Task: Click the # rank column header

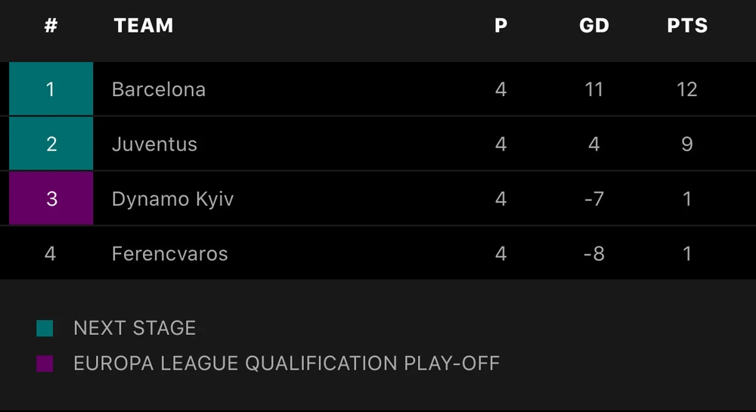Action: [51, 26]
